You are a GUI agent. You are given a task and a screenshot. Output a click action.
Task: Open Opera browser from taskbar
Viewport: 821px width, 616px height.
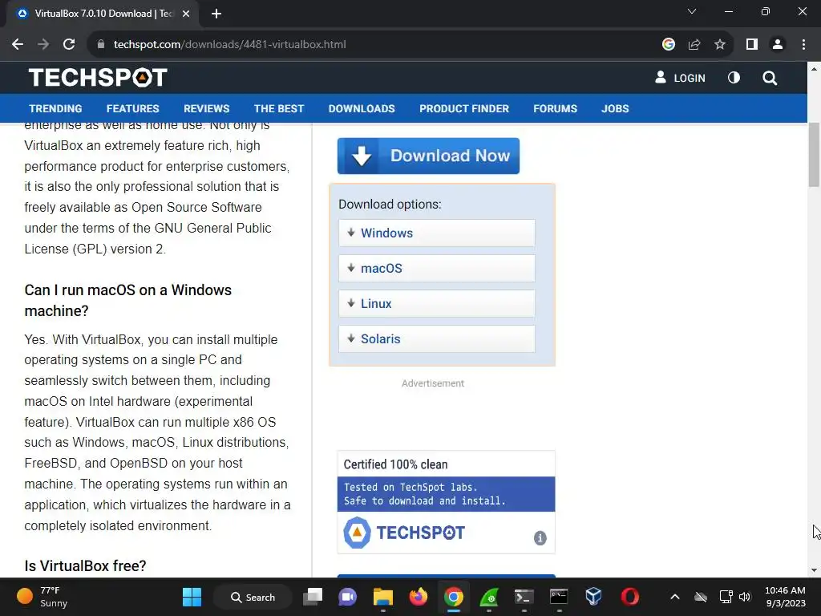(629, 597)
